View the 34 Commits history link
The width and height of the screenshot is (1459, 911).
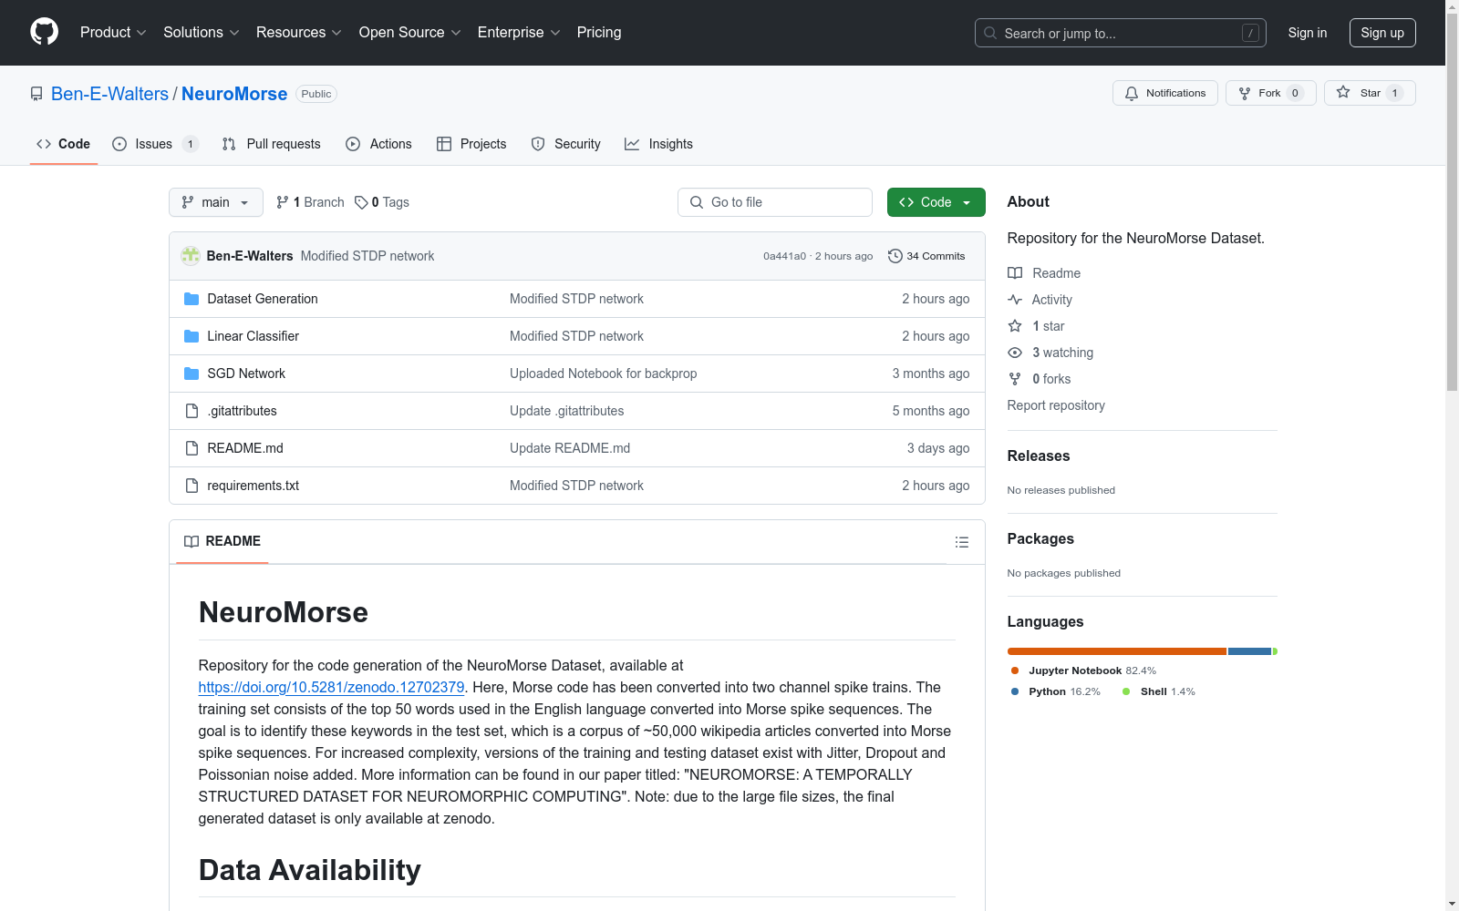click(926, 256)
